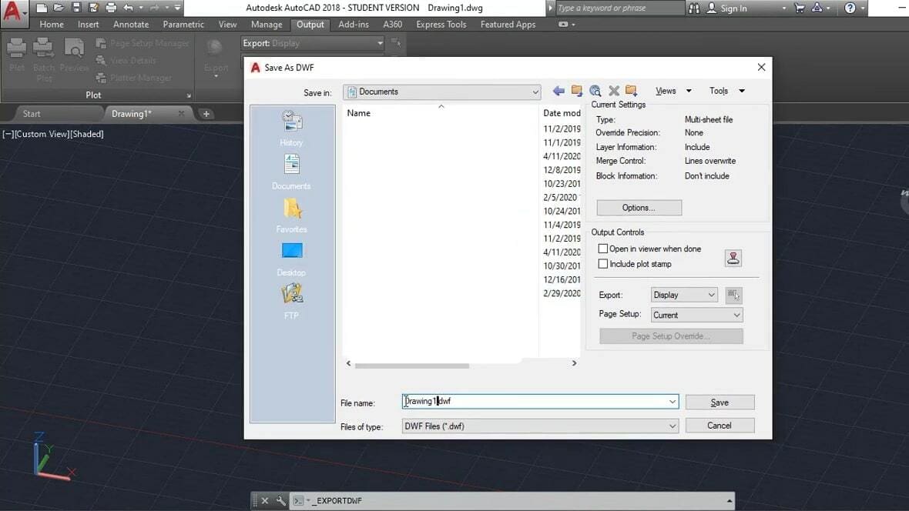Image resolution: width=909 pixels, height=511 pixels.
Task: Click the Name column header
Action: point(358,113)
